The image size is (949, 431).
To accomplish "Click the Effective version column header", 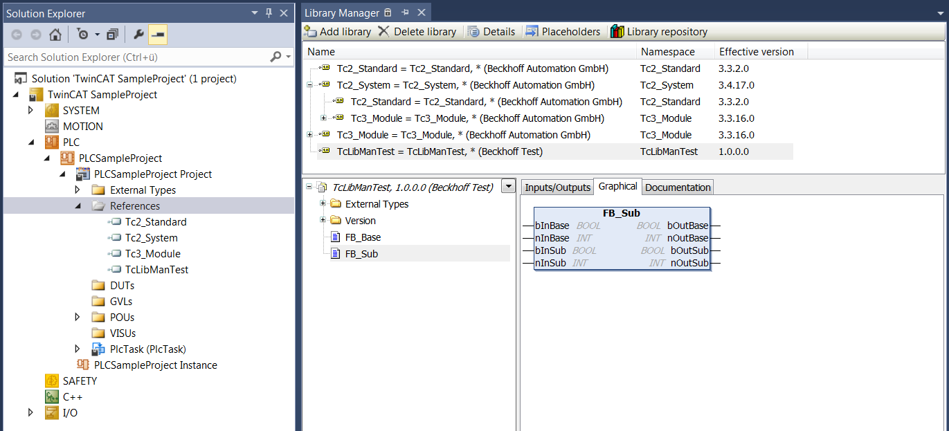I will pos(761,52).
